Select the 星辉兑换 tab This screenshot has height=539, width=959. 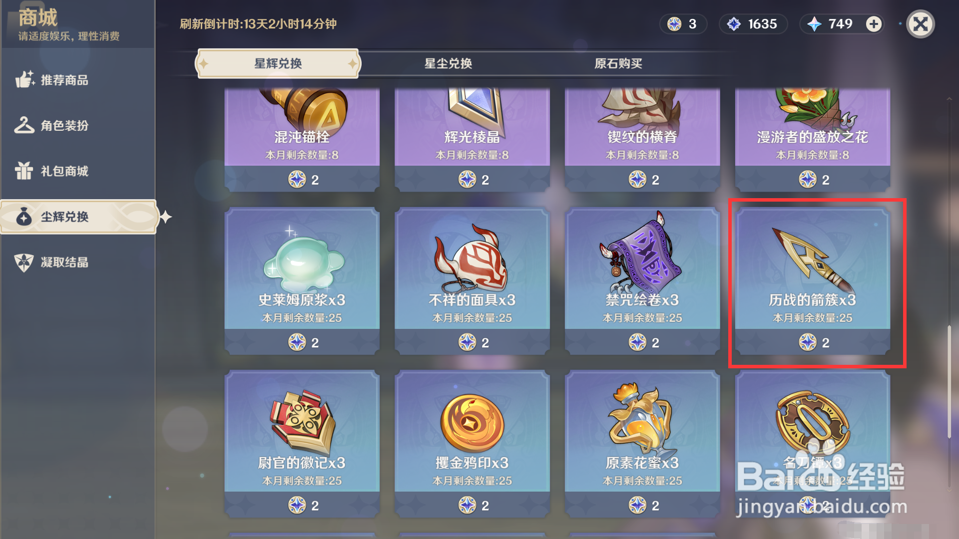278,63
